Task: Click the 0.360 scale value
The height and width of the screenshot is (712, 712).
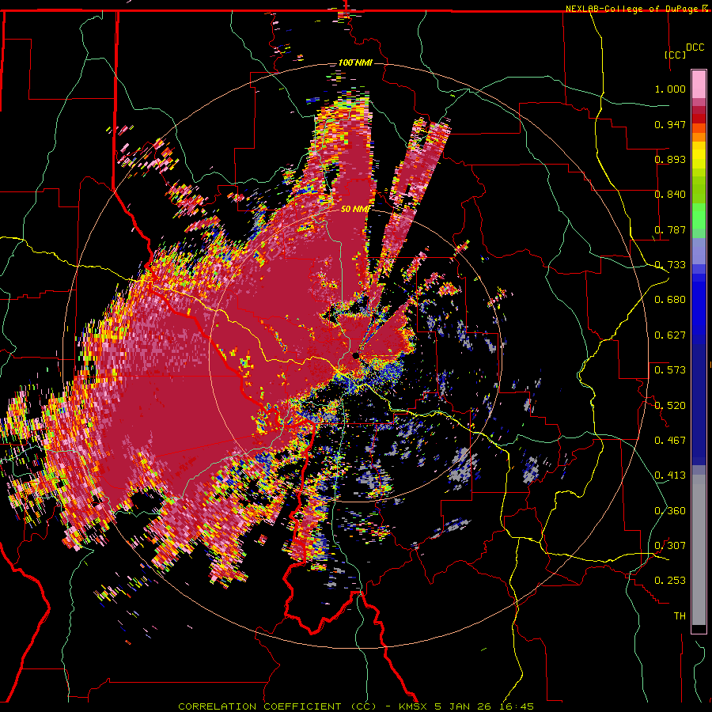Action: (670, 511)
